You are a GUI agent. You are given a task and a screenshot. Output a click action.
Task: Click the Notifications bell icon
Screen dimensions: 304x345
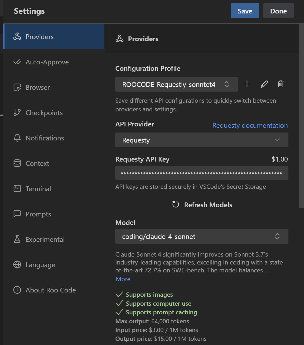[x=17, y=138]
